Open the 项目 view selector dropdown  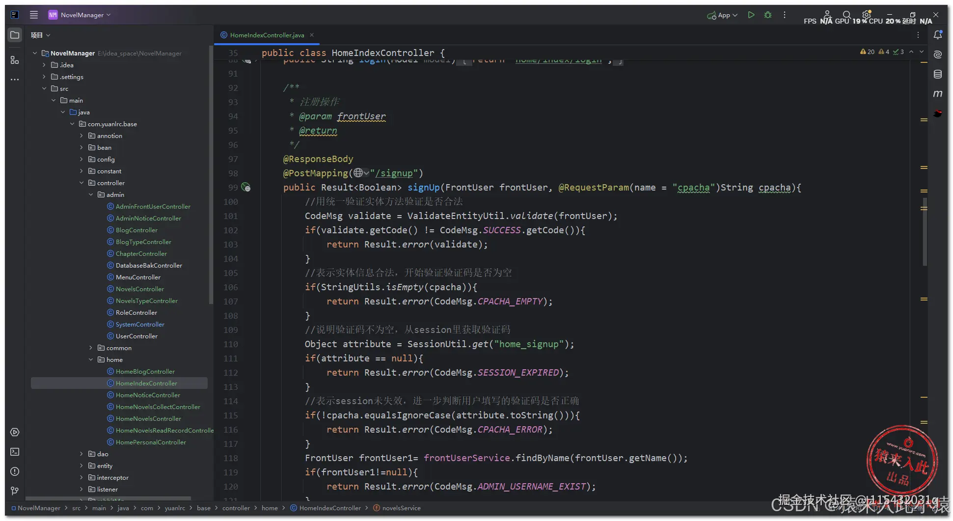40,35
